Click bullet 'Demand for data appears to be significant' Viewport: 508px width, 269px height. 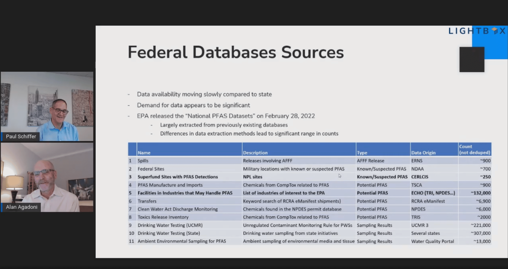click(x=193, y=105)
